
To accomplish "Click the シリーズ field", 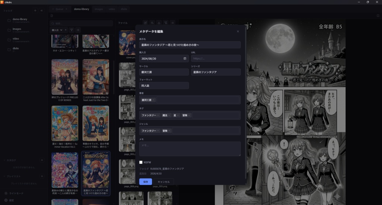I will tap(216, 72).
